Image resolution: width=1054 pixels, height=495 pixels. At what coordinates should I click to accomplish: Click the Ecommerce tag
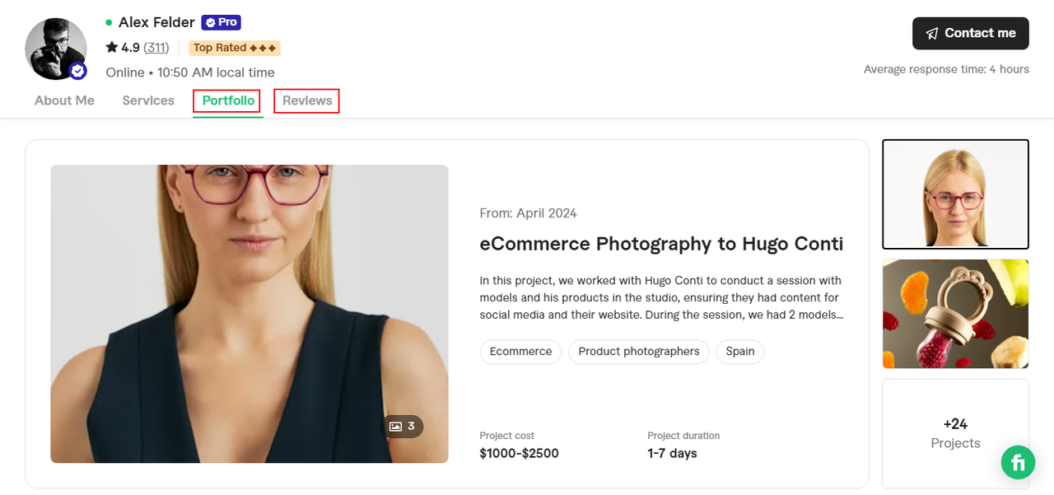coord(520,352)
